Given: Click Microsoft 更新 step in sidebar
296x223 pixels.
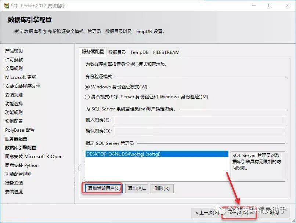Looking at the screenshot, I should click(21, 77).
